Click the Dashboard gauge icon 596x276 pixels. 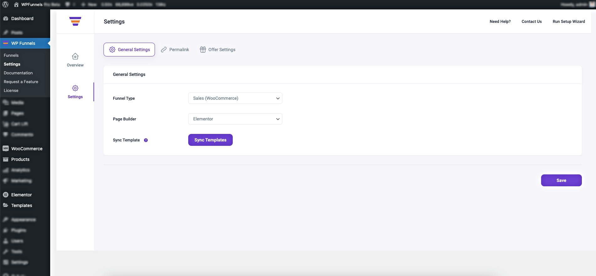(x=6, y=19)
